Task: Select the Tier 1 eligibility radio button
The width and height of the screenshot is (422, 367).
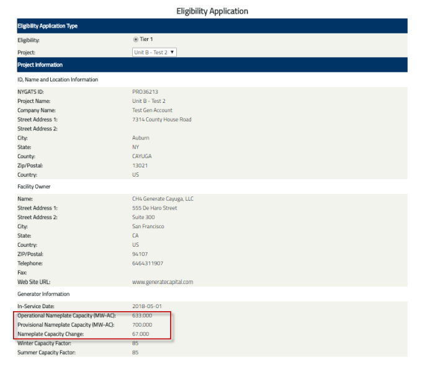Action: point(136,40)
